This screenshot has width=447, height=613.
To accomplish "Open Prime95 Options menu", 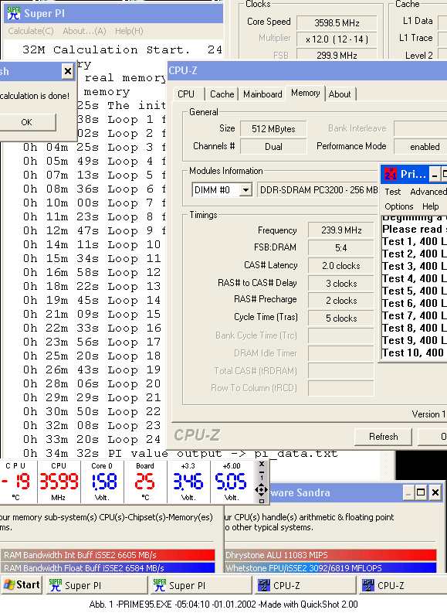I will click(398, 206).
